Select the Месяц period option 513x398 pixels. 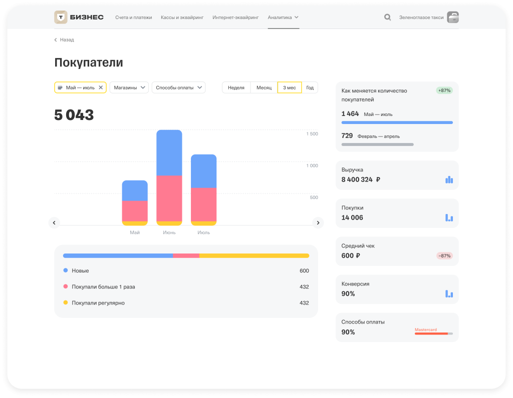[264, 87]
